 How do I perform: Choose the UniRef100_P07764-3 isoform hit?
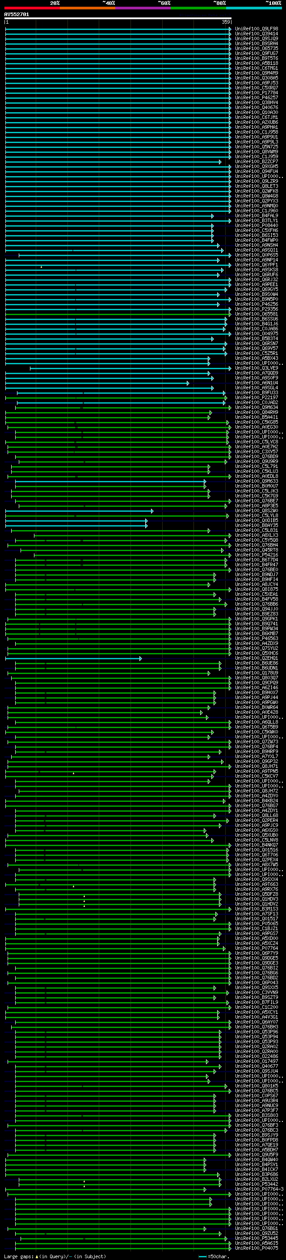pyautogui.click(x=259, y=1189)
